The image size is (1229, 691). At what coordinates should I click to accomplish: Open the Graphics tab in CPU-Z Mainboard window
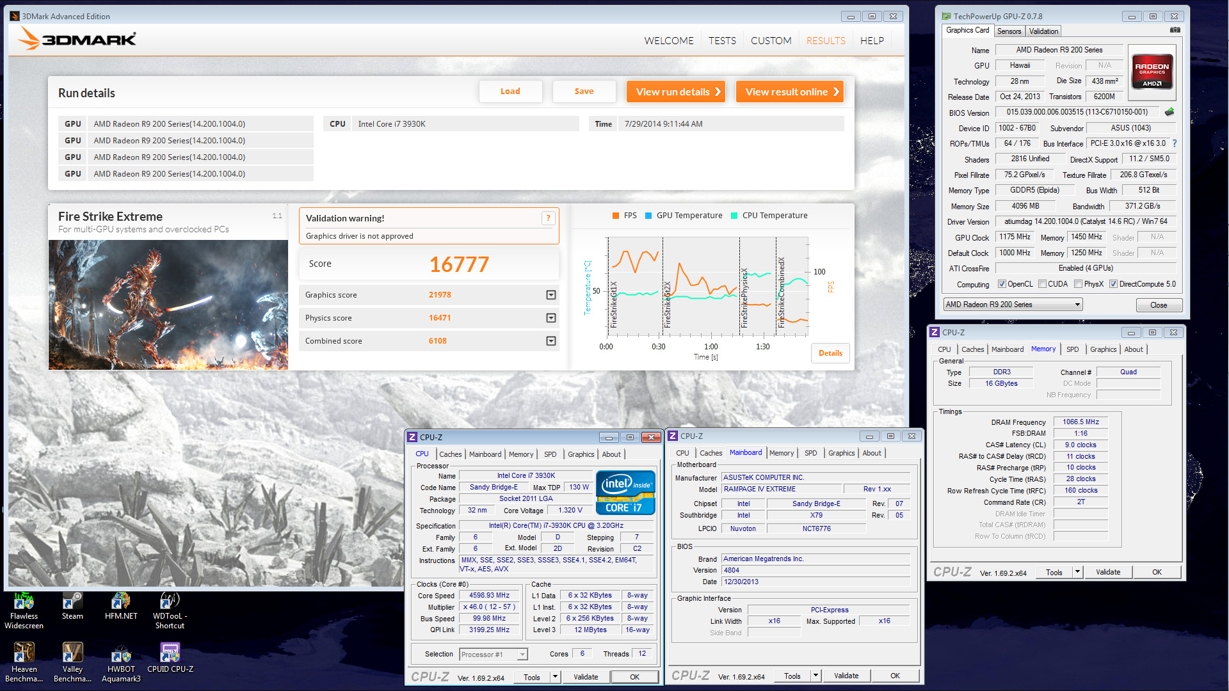click(x=842, y=453)
